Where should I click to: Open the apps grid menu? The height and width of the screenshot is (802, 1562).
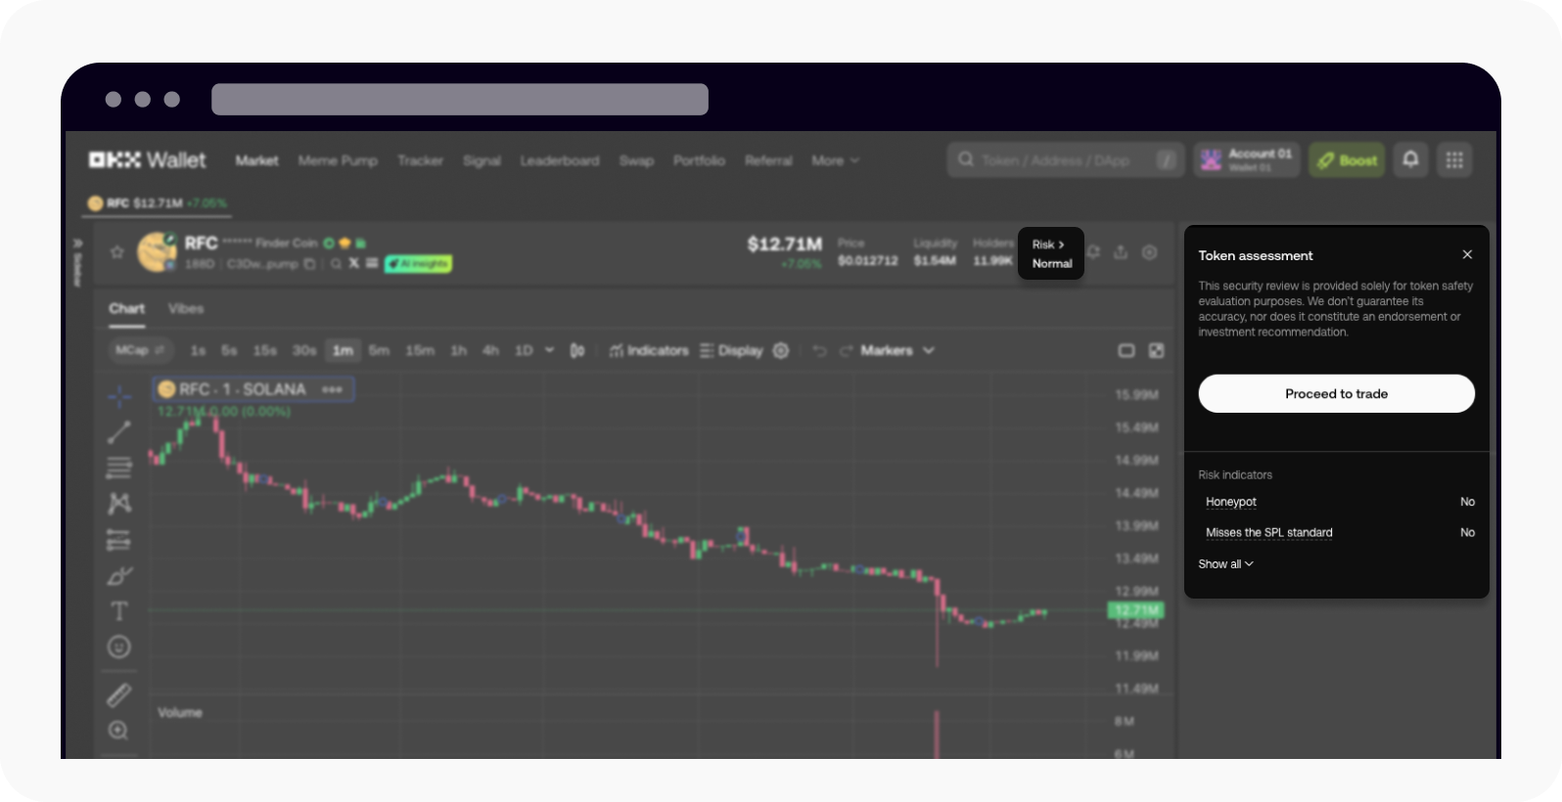click(x=1454, y=159)
